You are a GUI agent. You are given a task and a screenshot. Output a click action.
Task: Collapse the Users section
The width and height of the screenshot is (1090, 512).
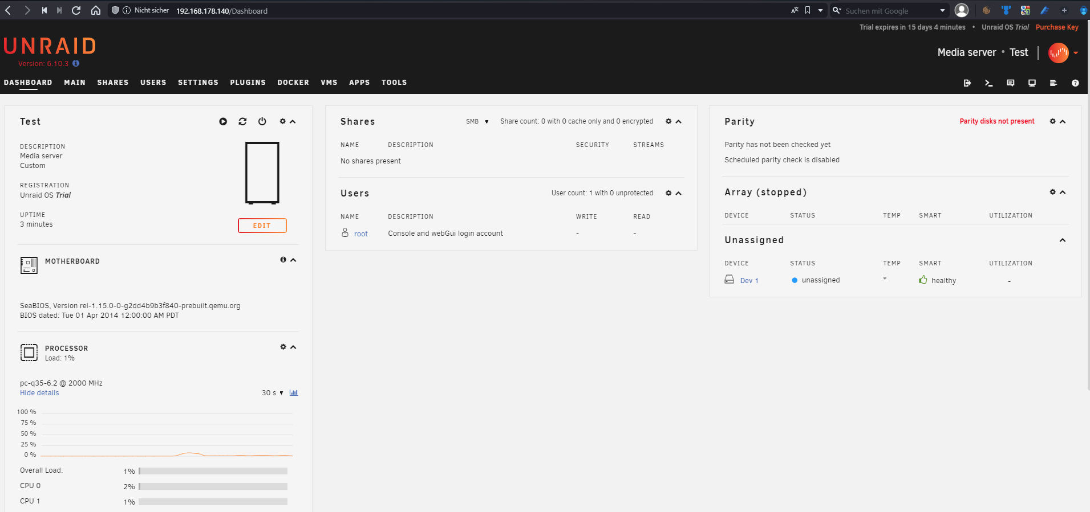coord(679,193)
